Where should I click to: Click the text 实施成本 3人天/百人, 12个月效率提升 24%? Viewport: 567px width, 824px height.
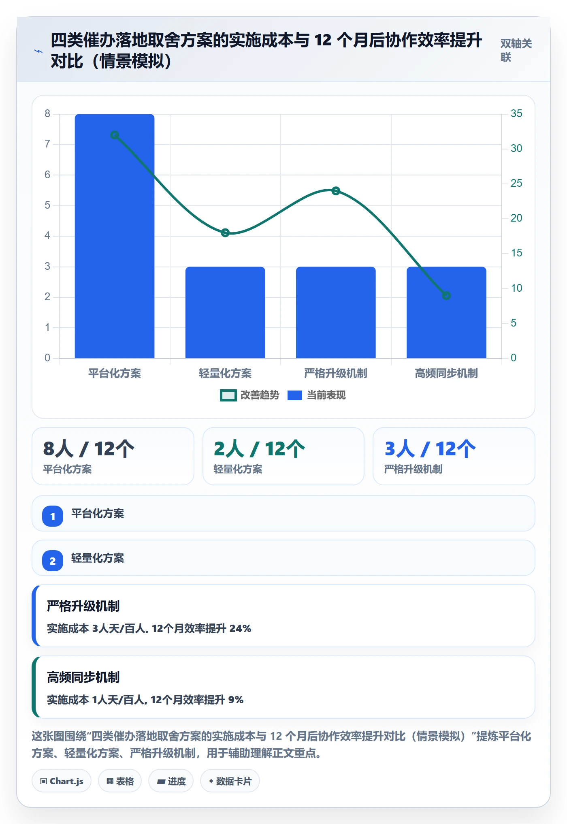coord(149,628)
